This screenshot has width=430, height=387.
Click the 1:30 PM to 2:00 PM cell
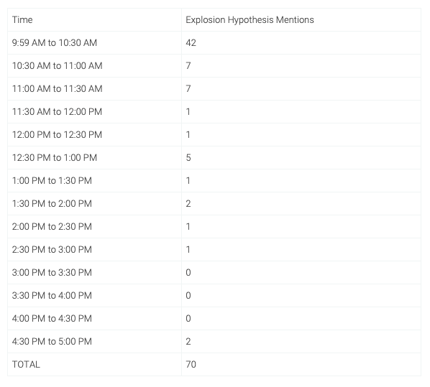(94, 204)
